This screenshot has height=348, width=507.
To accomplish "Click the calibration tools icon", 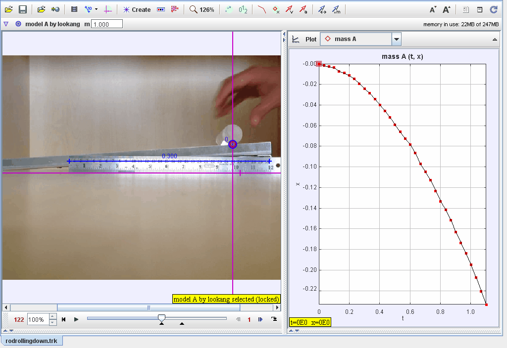I will pyautogui.click(x=88, y=10).
